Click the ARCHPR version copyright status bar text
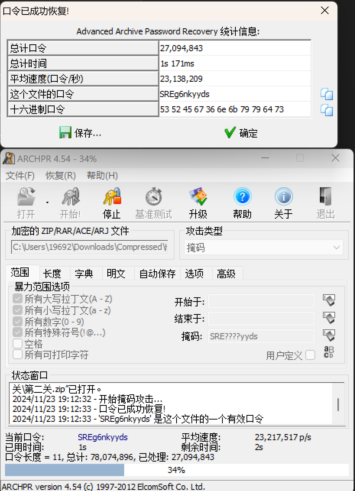The height and width of the screenshot is (491, 355). click(x=104, y=486)
